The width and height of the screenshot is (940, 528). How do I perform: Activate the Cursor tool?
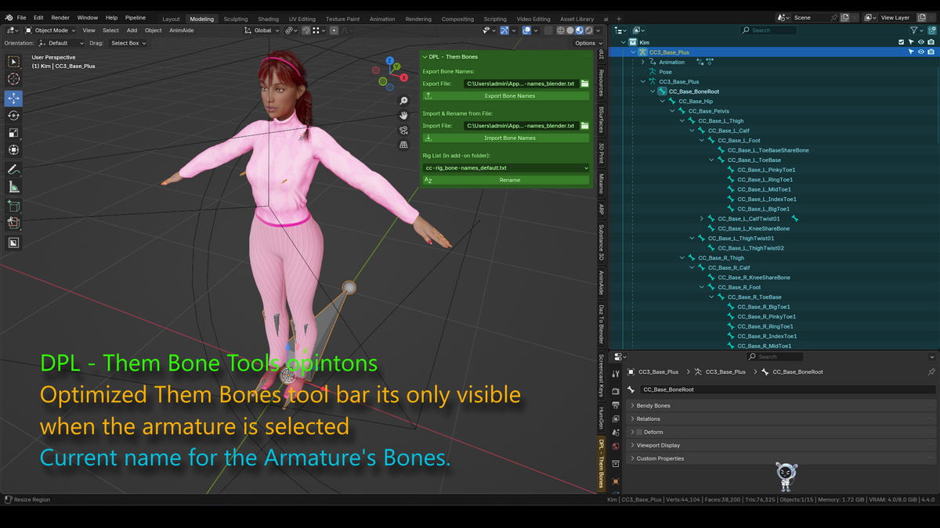point(13,79)
